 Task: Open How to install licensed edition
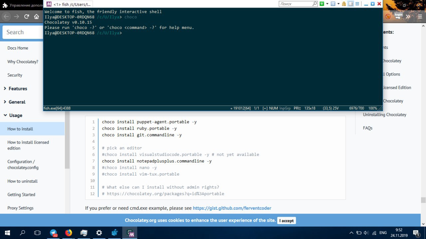(x=28, y=145)
